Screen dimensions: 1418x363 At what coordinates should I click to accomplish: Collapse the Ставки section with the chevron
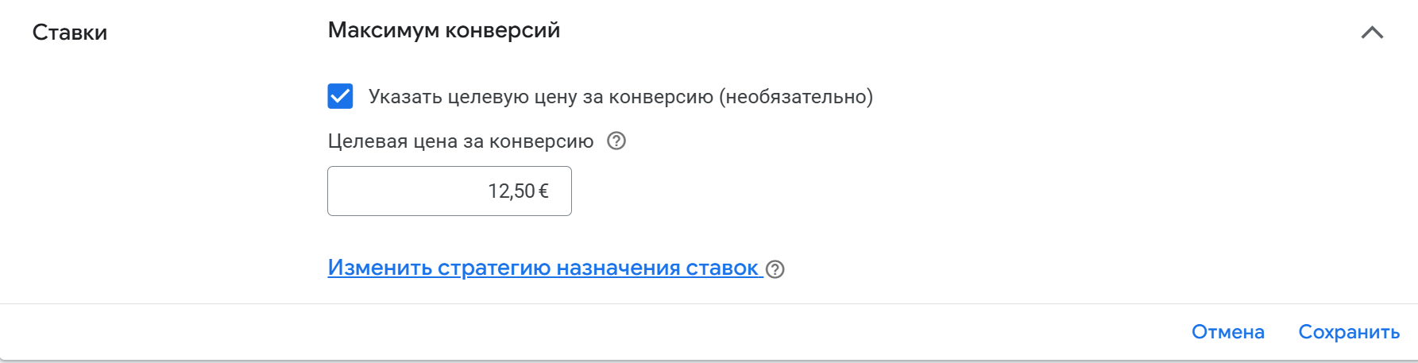(1372, 33)
